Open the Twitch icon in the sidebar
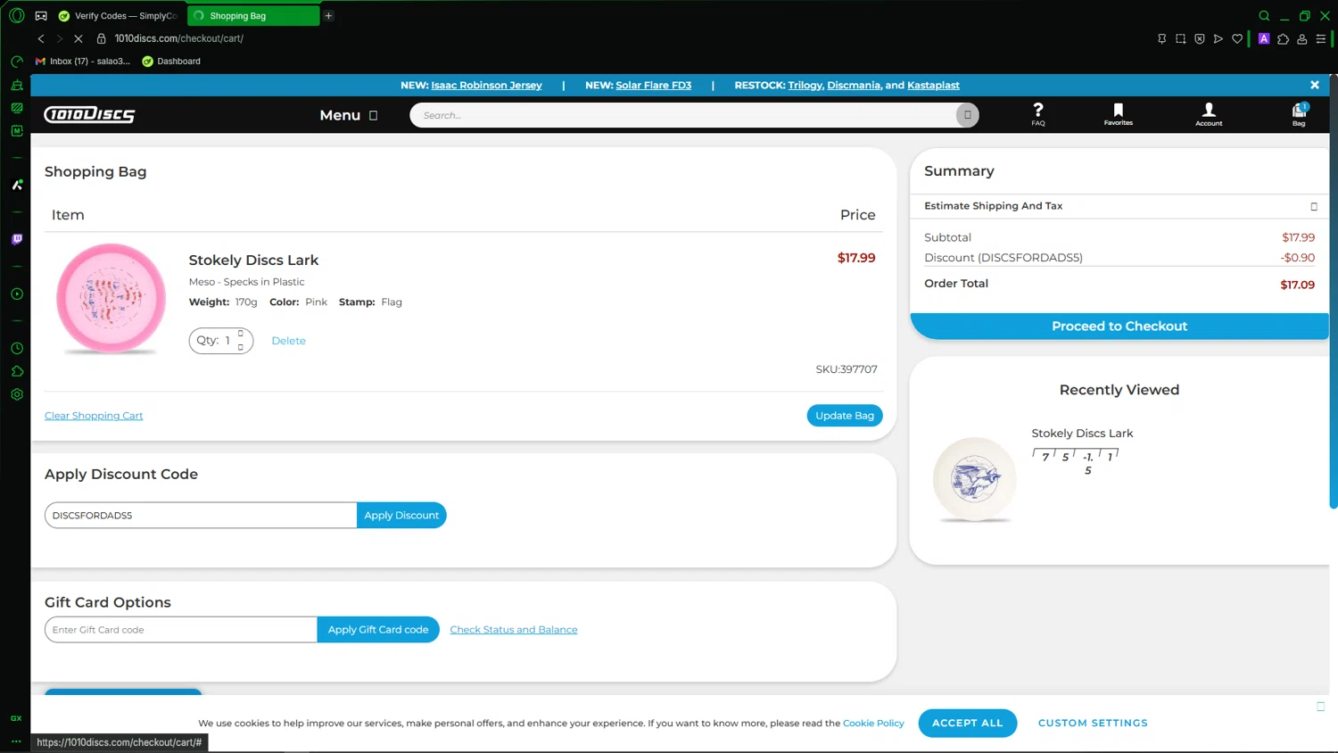Viewport: 1338px width, 753px height. pyautogui.click(x=16, y=239)
